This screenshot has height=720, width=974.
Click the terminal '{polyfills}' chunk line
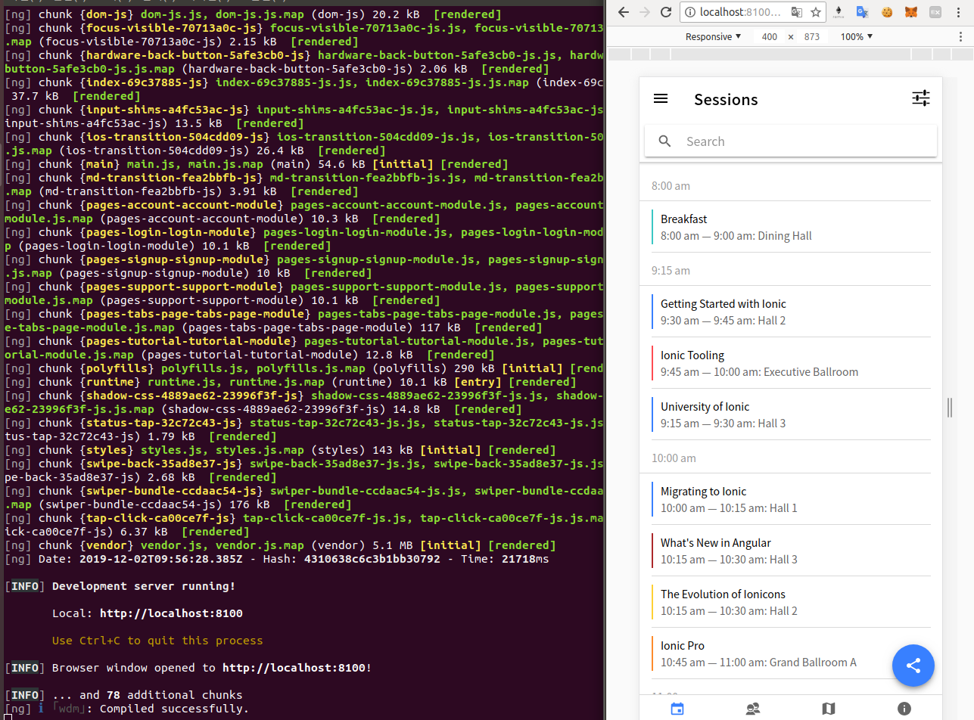click(x=303, y=368)
